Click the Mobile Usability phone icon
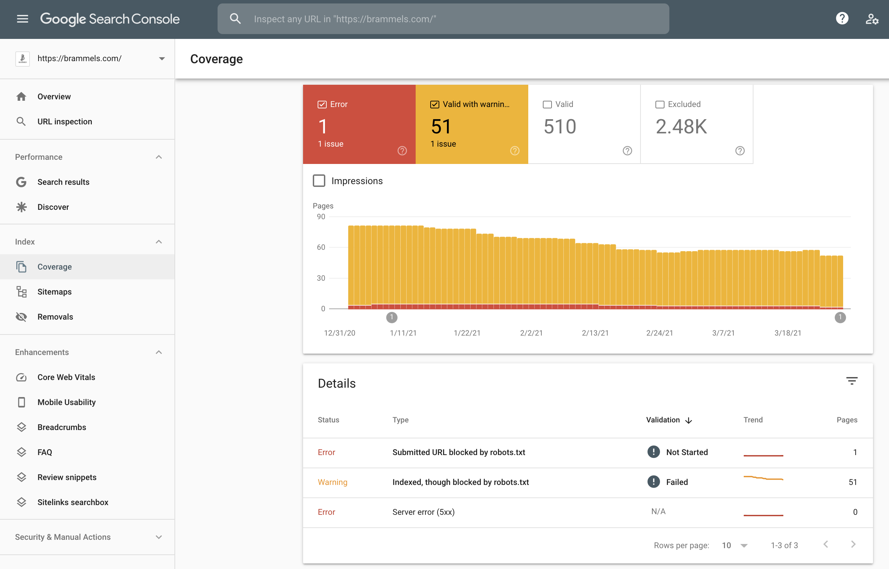Viewport: 889px width, 569px height. click(x=22, y=402)
